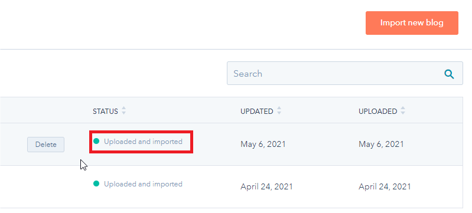Focus the Search input field
The image size is (472, 213).
click(x=344, y=73)
